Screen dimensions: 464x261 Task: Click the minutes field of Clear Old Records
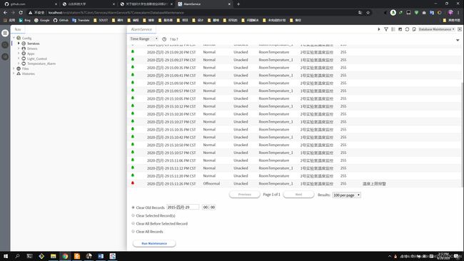pos(213,208)
